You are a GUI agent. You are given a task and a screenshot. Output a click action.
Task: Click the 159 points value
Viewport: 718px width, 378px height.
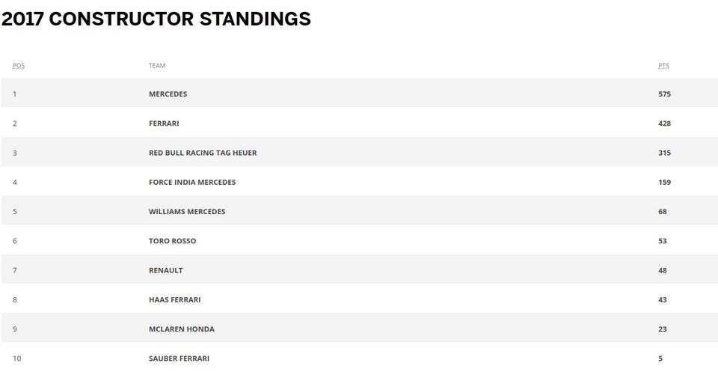click(x=664, y=182)
